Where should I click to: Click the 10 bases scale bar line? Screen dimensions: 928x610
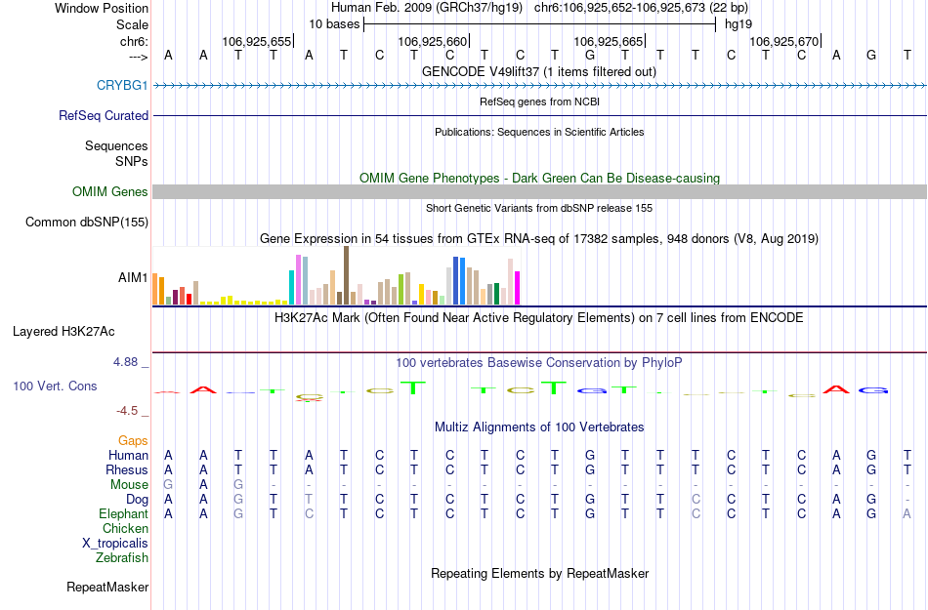pos(540,24)
